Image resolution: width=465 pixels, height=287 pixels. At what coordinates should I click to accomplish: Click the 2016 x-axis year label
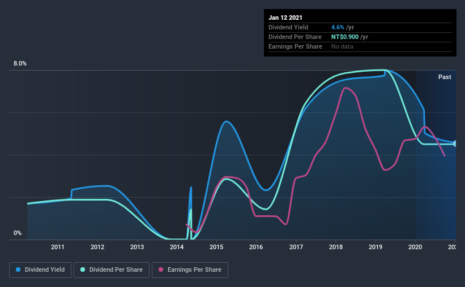coord(256,247)
